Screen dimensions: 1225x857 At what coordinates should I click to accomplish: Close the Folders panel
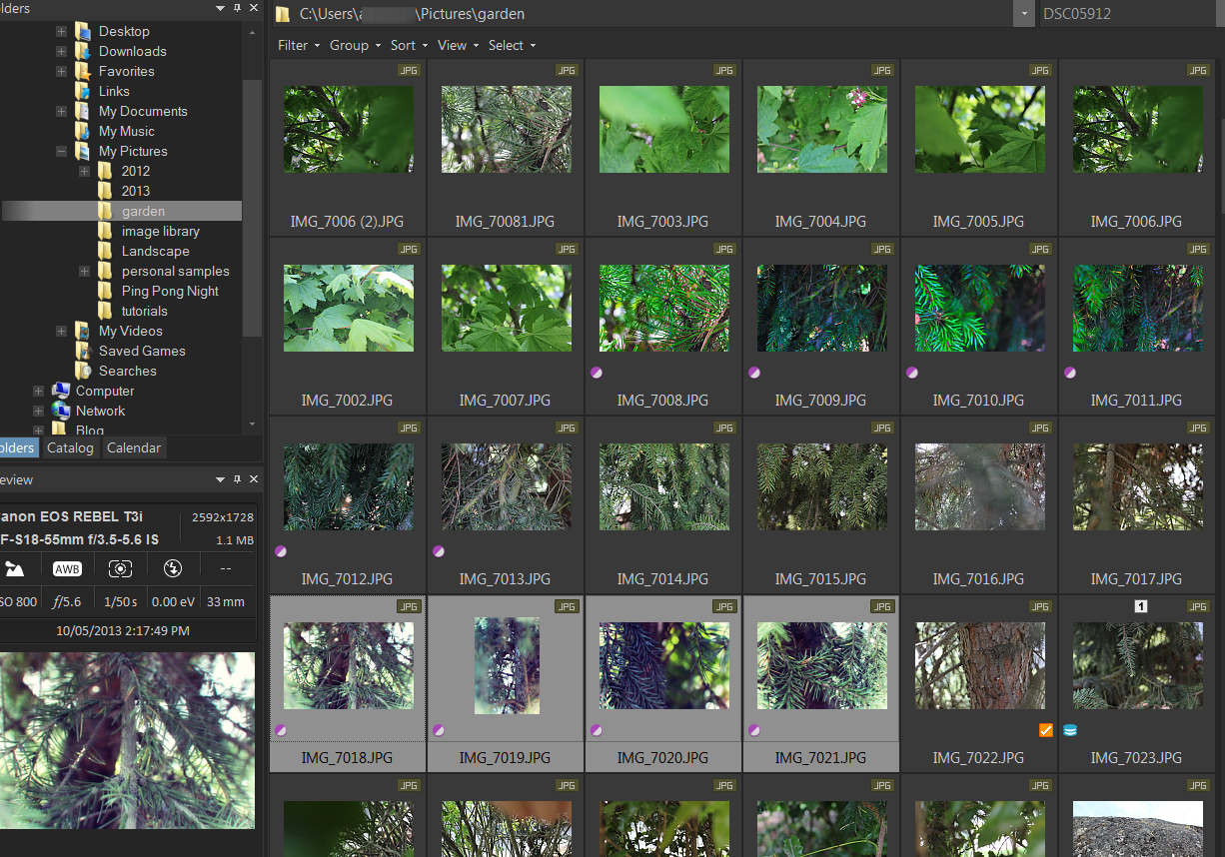254,8
